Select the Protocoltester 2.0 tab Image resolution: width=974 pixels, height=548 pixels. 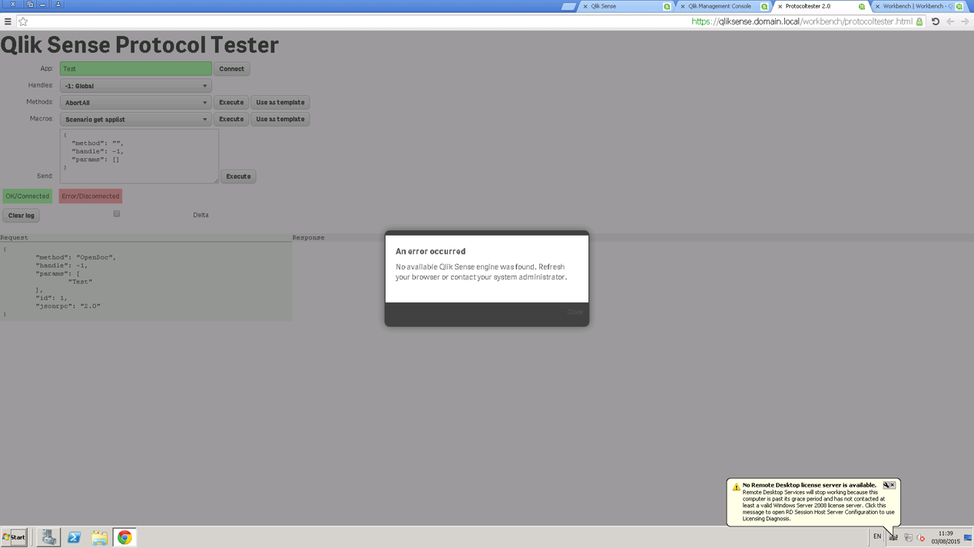pos(820,6)
